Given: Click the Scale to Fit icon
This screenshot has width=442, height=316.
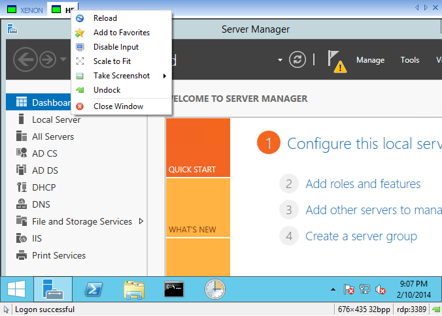Looking at the screenshot, I should [80, 61].
